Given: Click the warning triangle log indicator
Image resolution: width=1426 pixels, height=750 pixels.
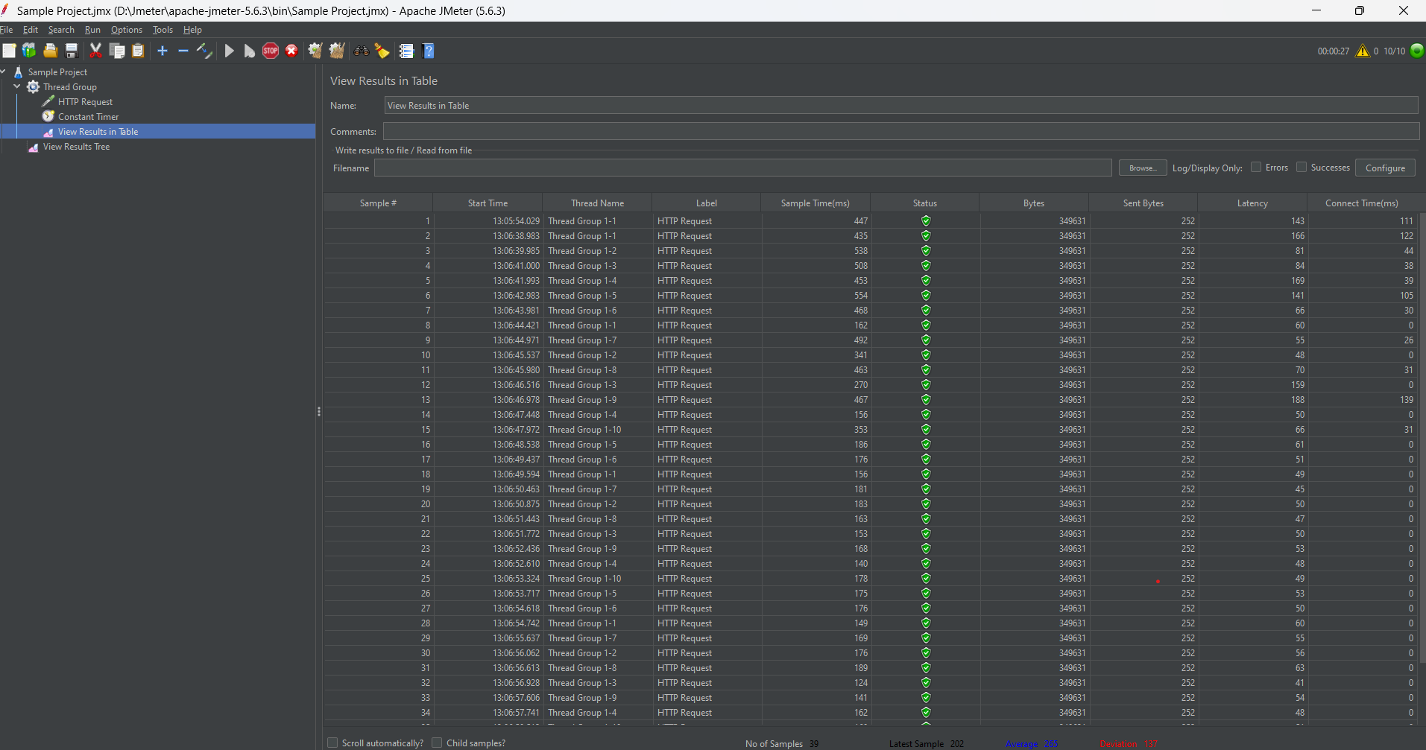Looking at the screenshot, I should (1363, 51).
